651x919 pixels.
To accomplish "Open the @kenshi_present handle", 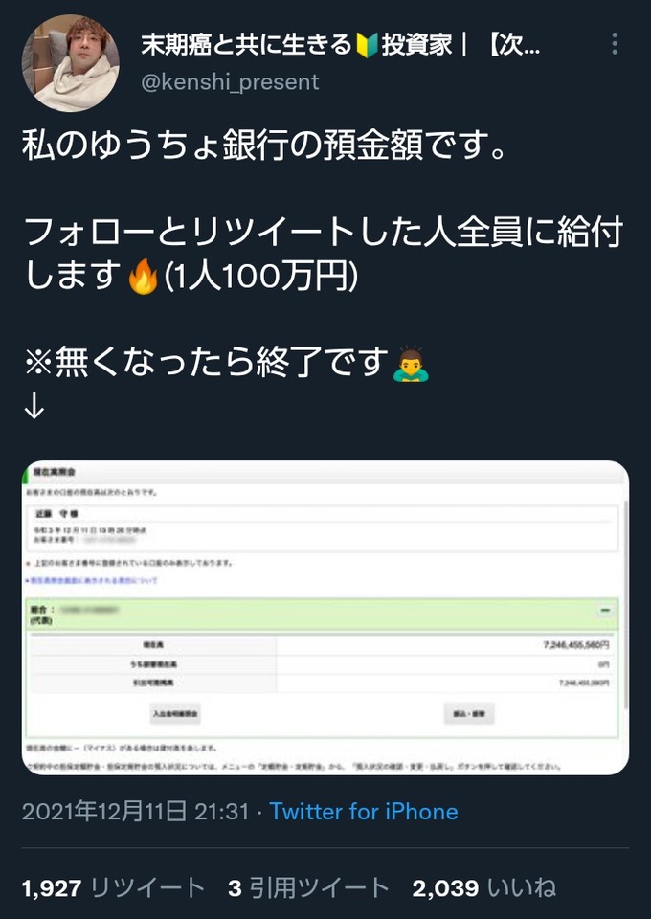I will tap(230, 82).
